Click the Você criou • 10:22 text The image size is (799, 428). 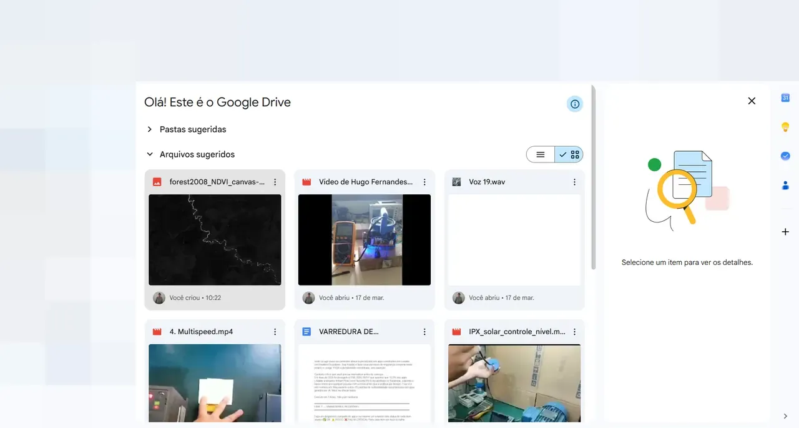point(195,298)
